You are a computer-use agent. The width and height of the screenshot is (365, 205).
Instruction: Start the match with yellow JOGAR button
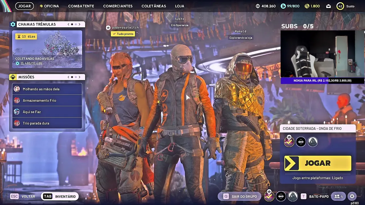pyautogui.click(x=318, y=163)
